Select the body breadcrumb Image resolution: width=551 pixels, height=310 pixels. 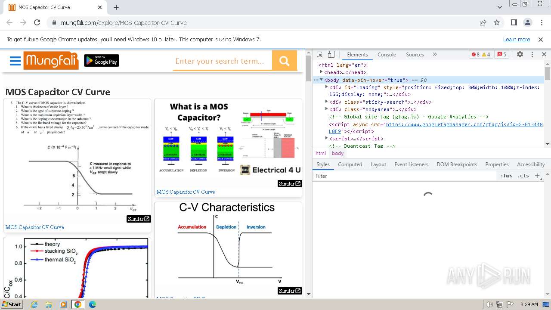point(338,153)
